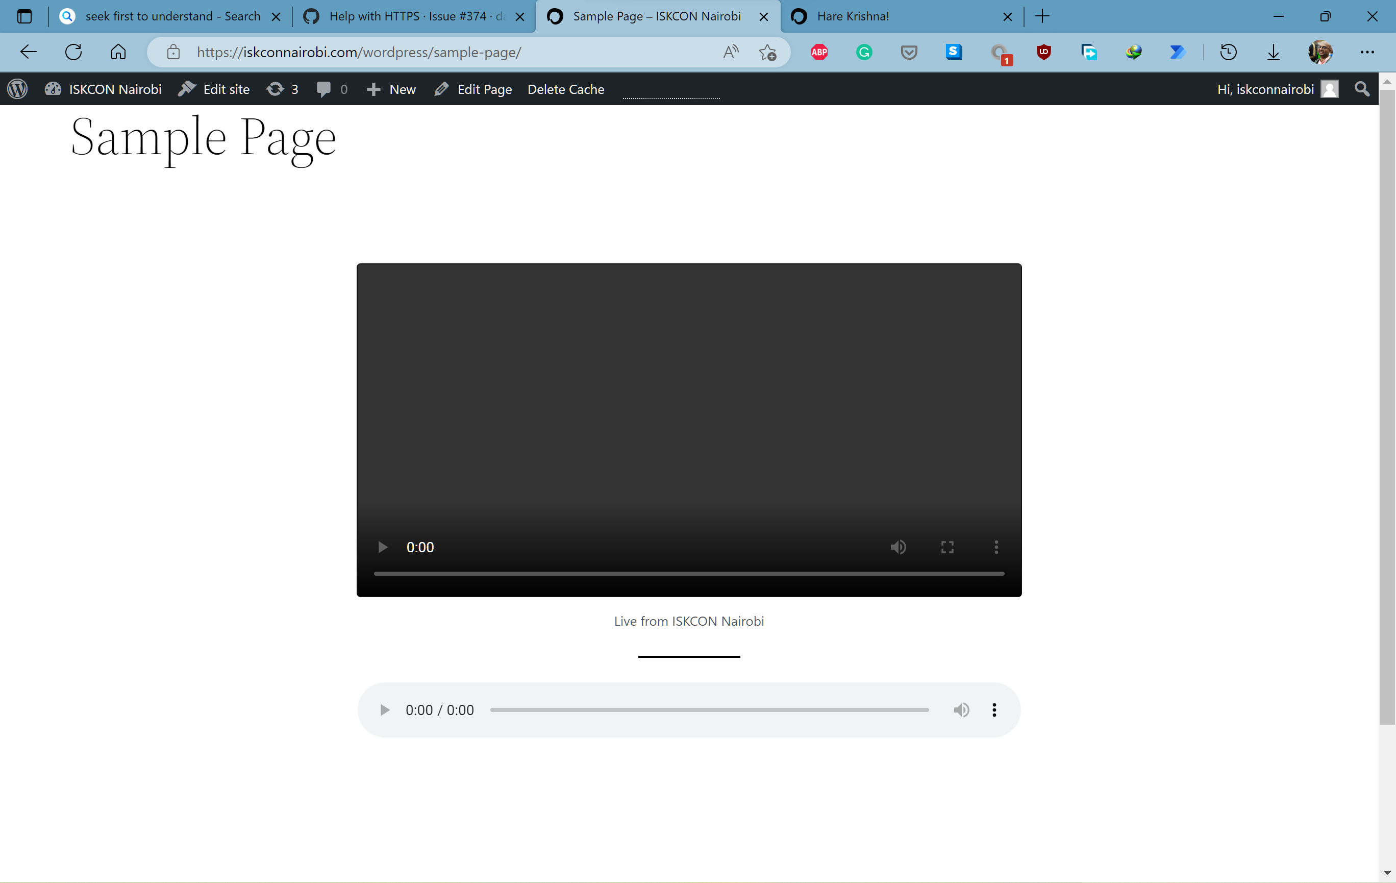Screen dimensions: 1396x883
Task: Open the browser Settings and more menu
Action: [x=1367, y=52]
